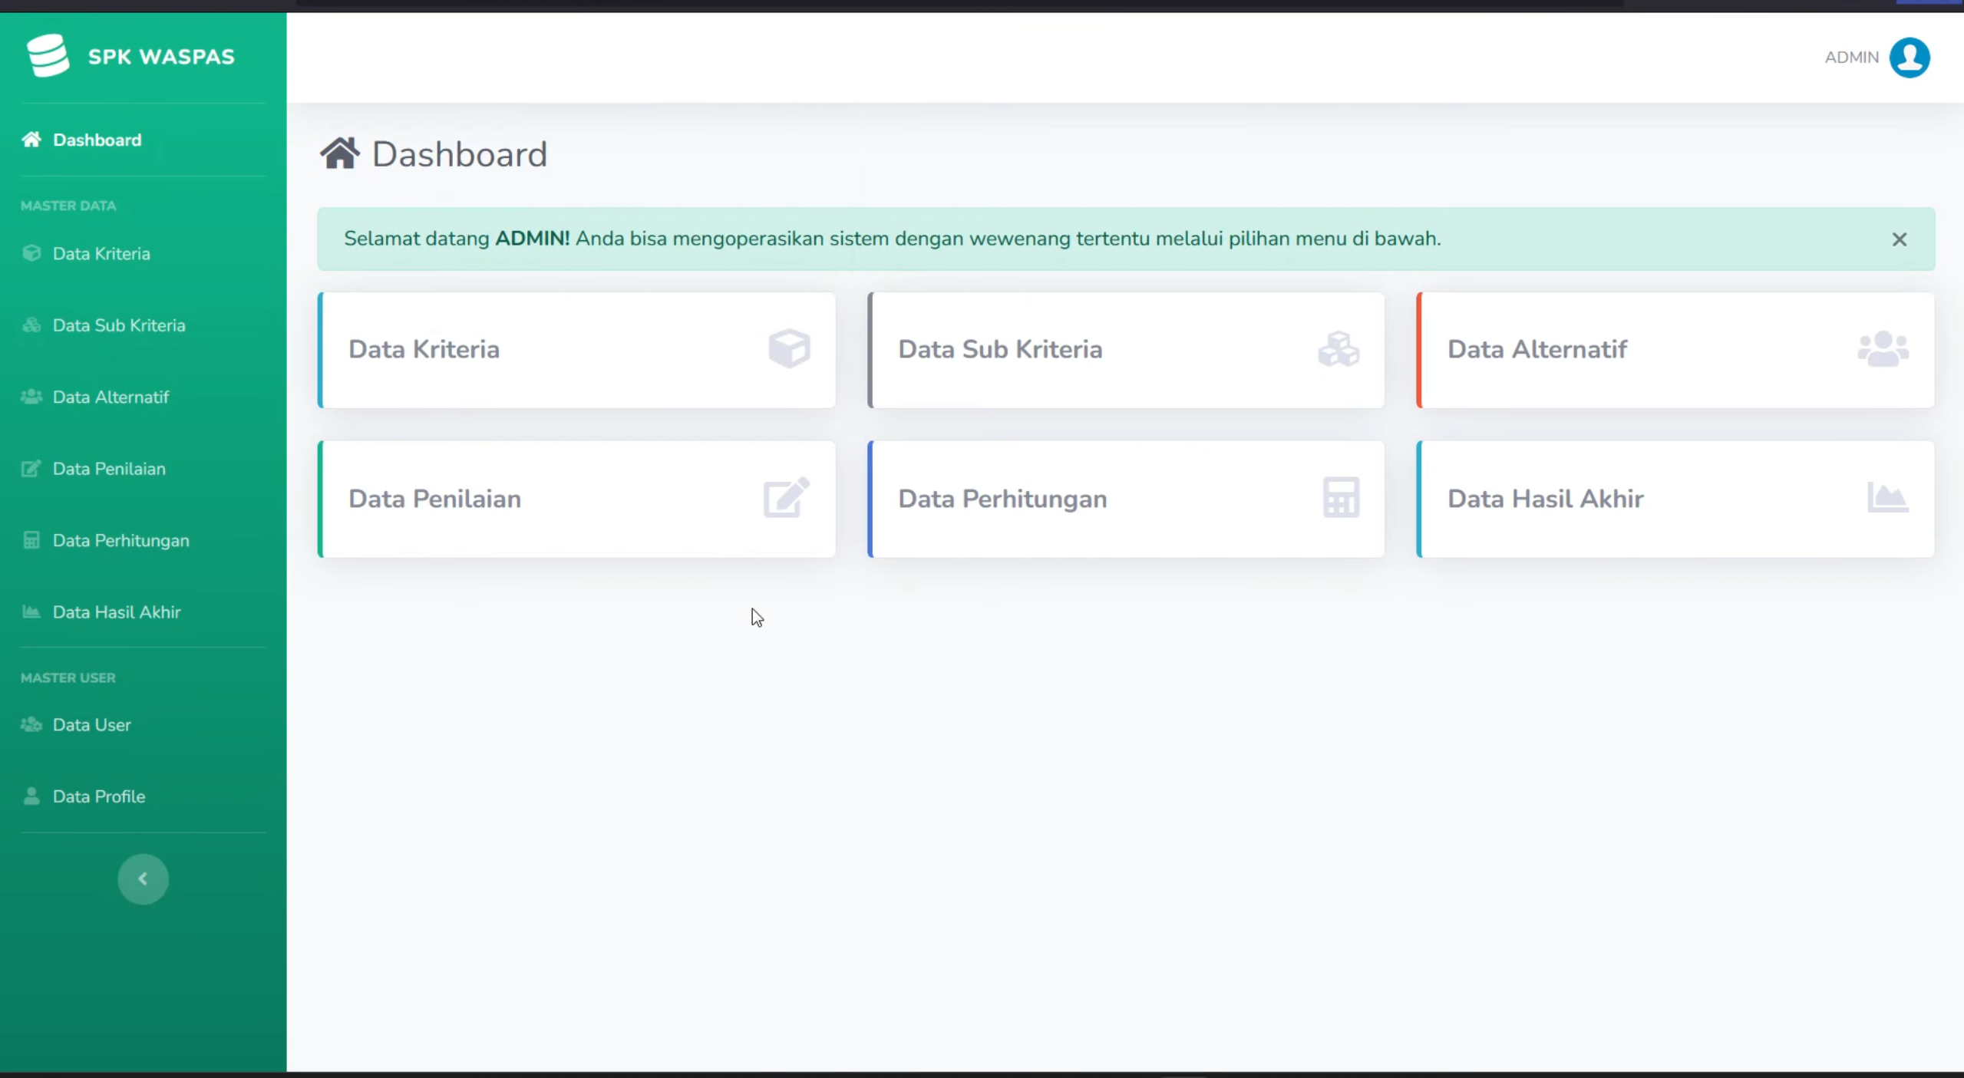
Task: Click the ADMIN user avatar icon
Action: (1910, 58)
